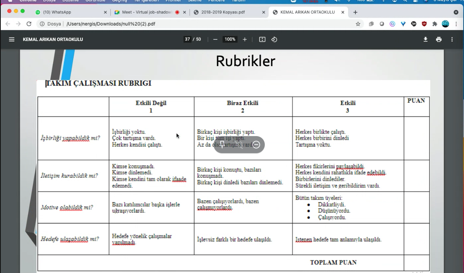Open a new browser tab
The image size is (464, 273).
click(x=355, y=12)
